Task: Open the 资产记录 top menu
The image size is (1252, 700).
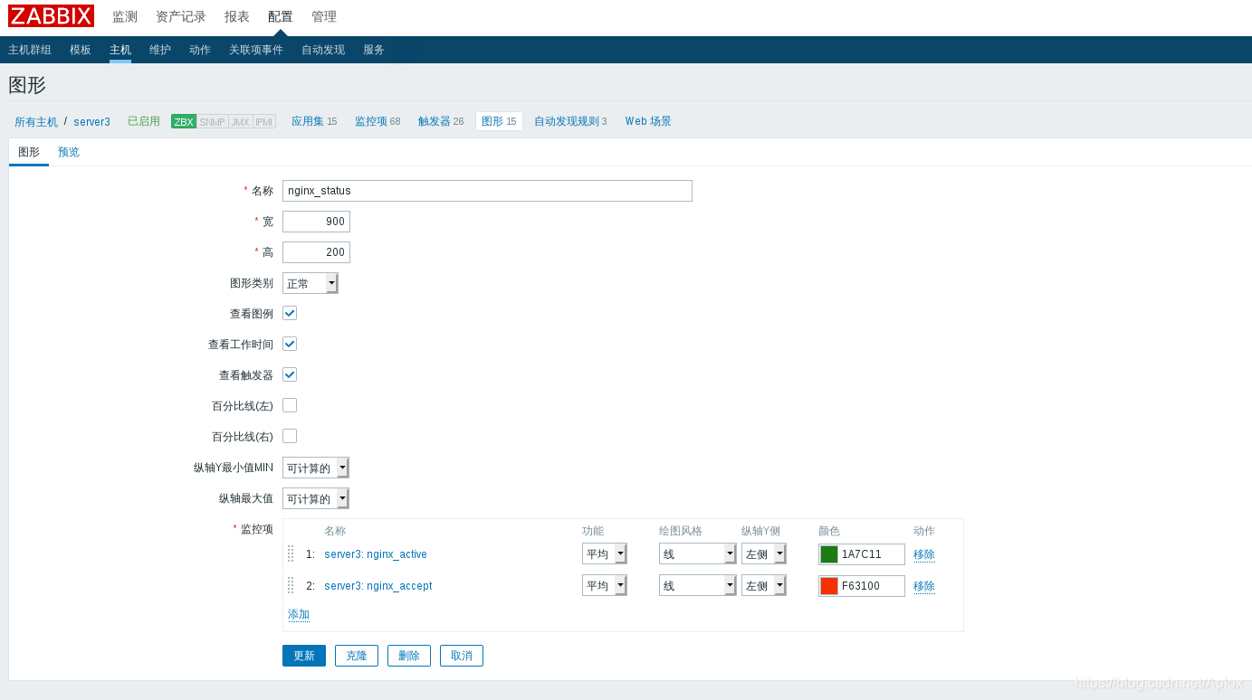Action: pos(181,16)
